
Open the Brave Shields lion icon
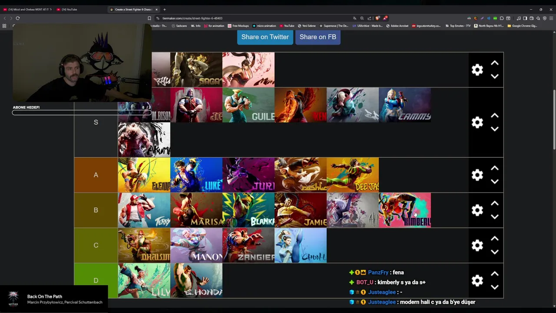coord(377,18)
